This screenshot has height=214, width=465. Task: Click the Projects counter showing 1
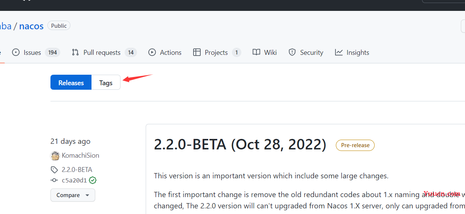point(236,53)
